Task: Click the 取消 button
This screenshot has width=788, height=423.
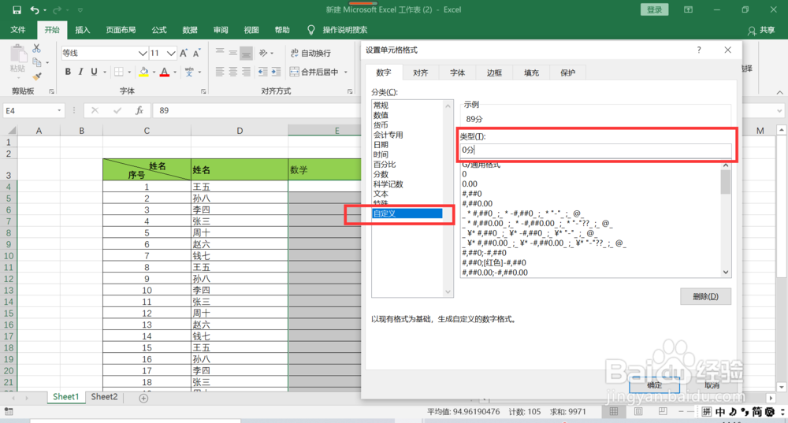Action: point(712,385)
